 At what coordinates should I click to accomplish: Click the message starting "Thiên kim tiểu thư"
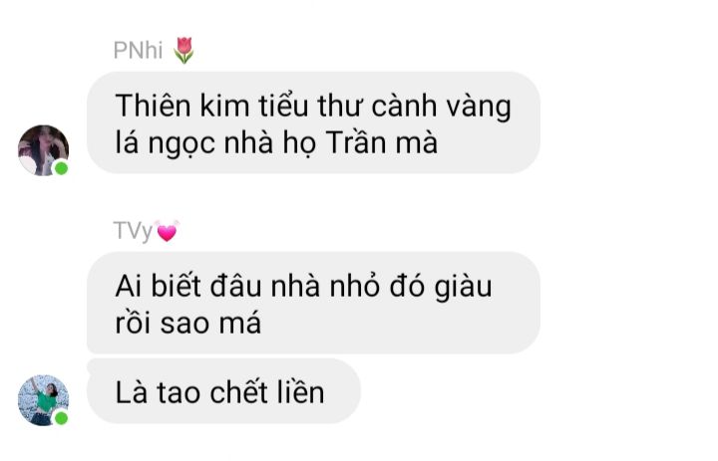pos(313,122)
